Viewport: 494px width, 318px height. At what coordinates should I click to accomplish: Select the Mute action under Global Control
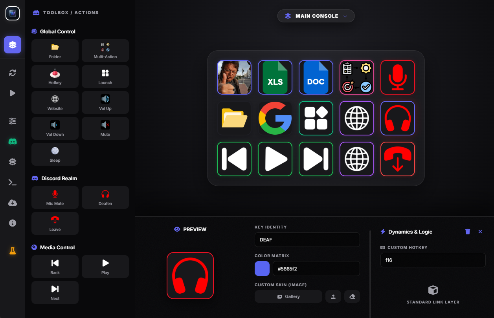[105, 128]
